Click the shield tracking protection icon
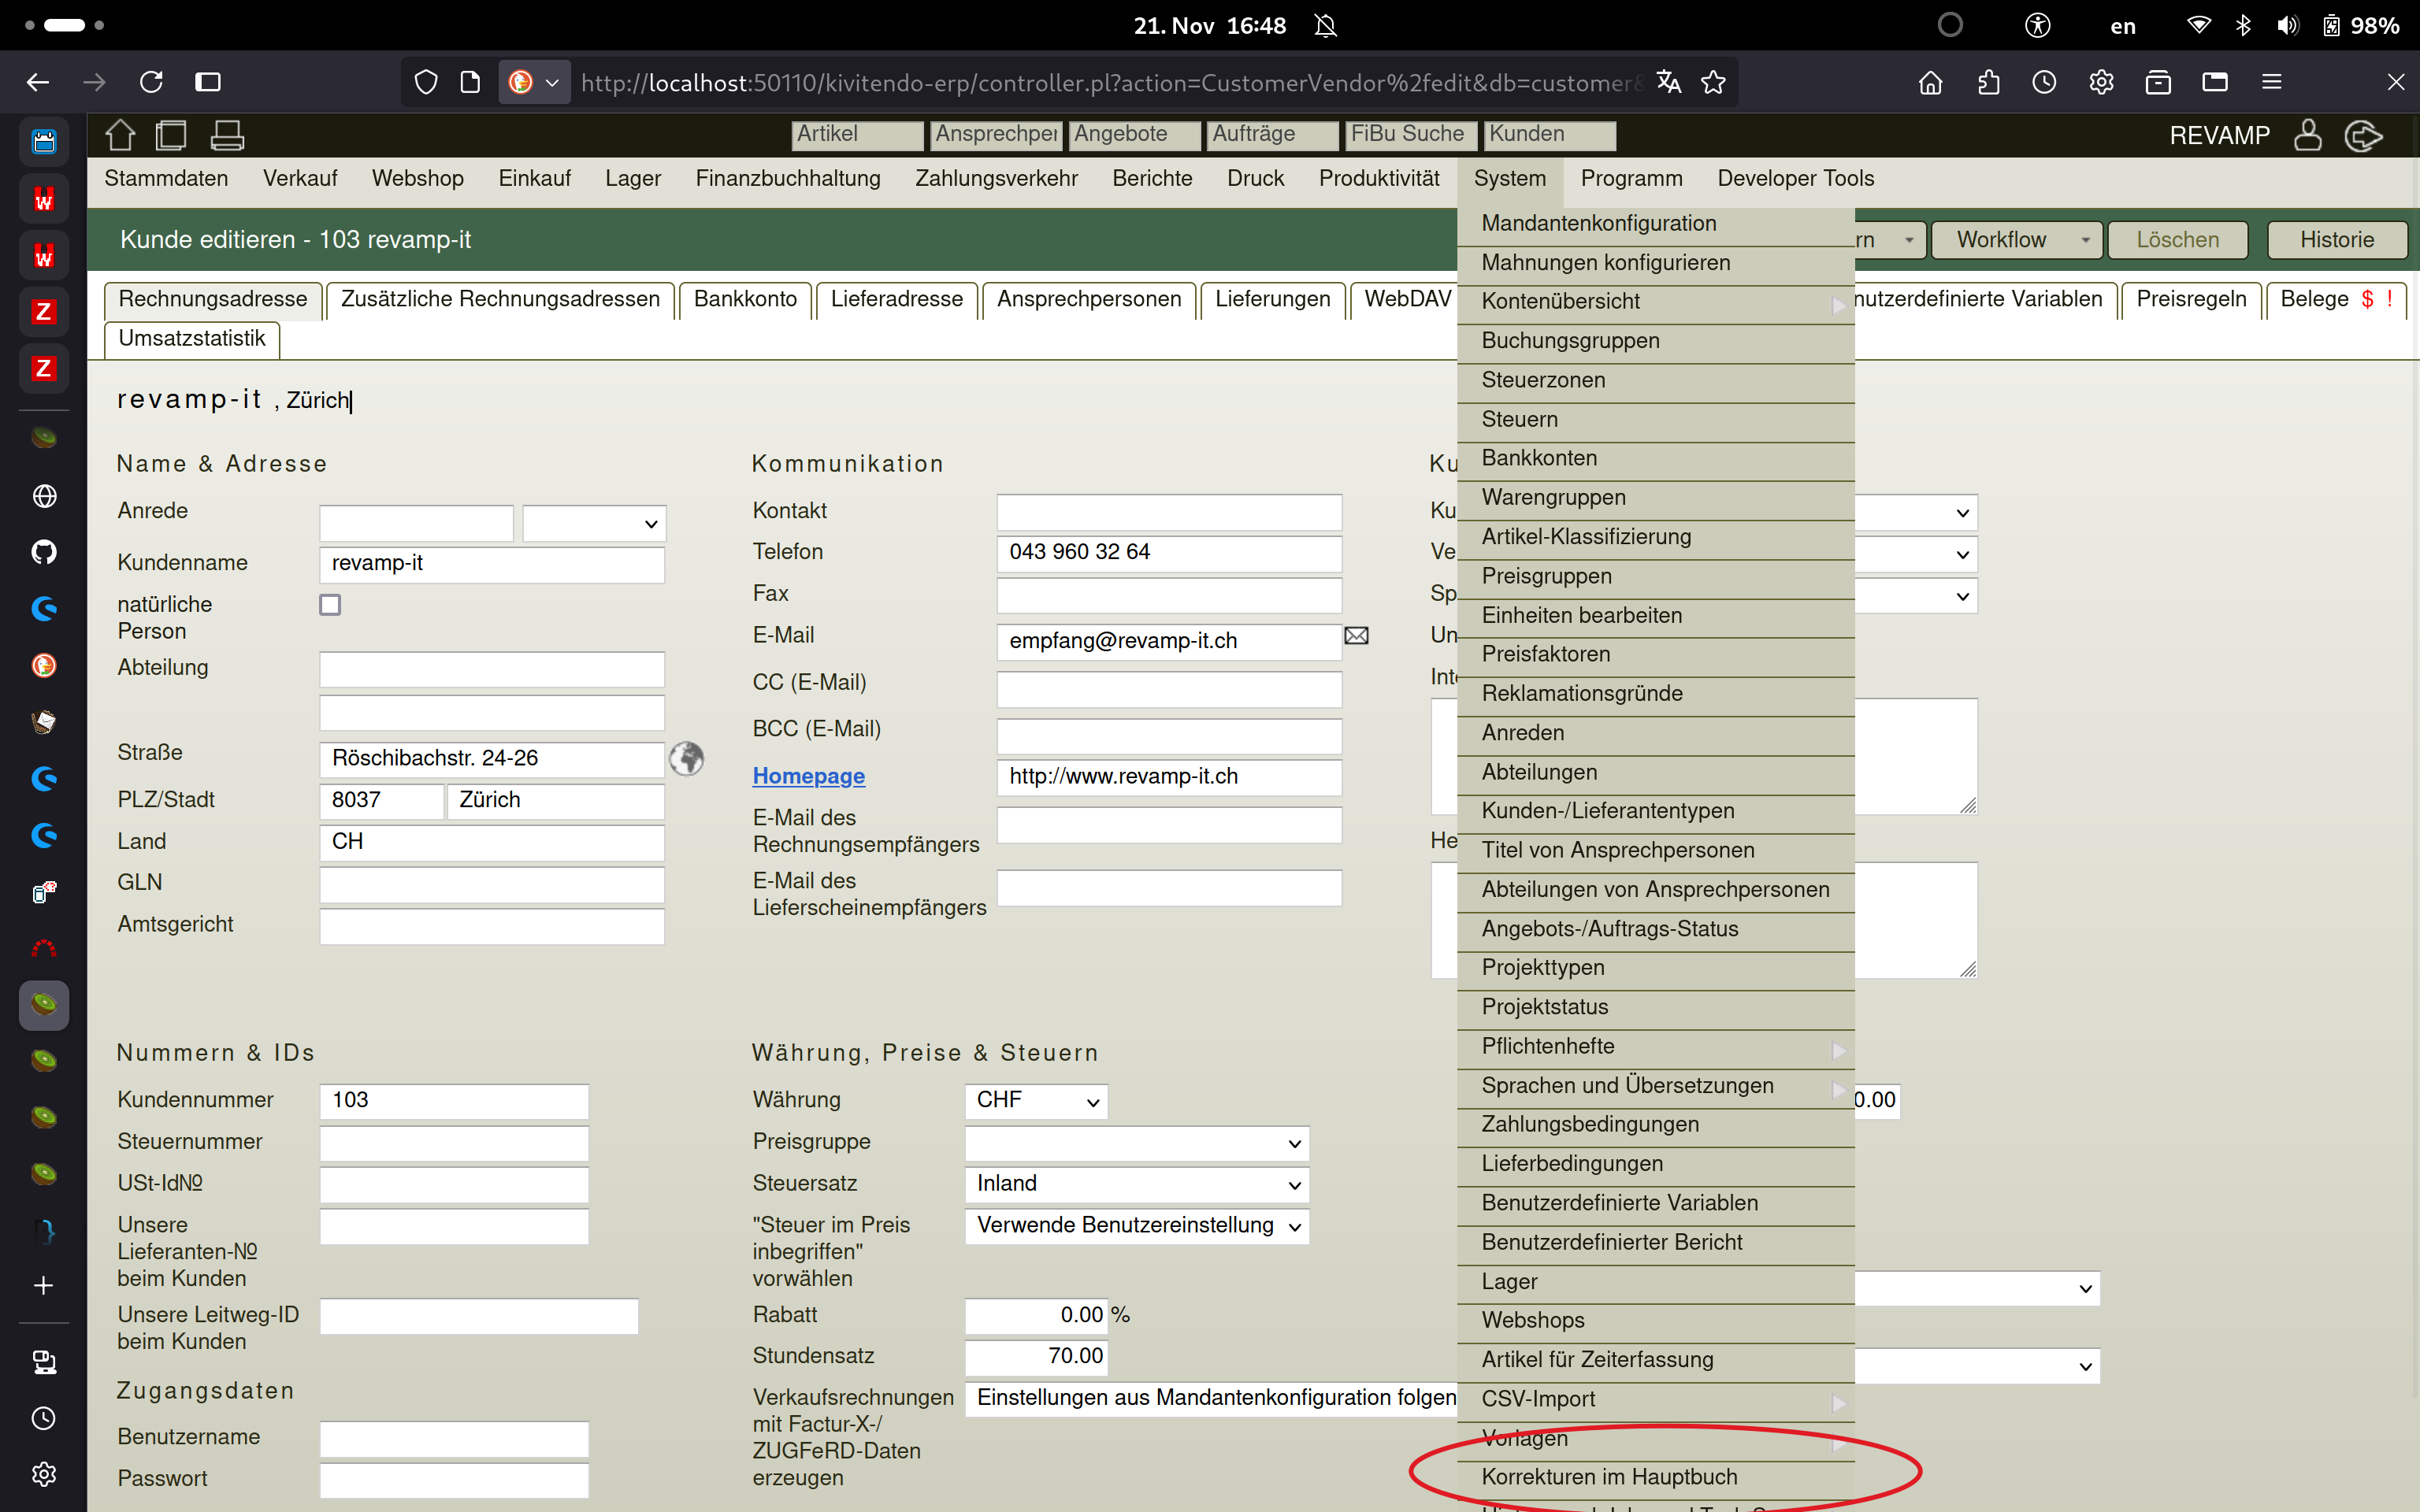This screenshot has height=1512, width=2420. [426, 82]
